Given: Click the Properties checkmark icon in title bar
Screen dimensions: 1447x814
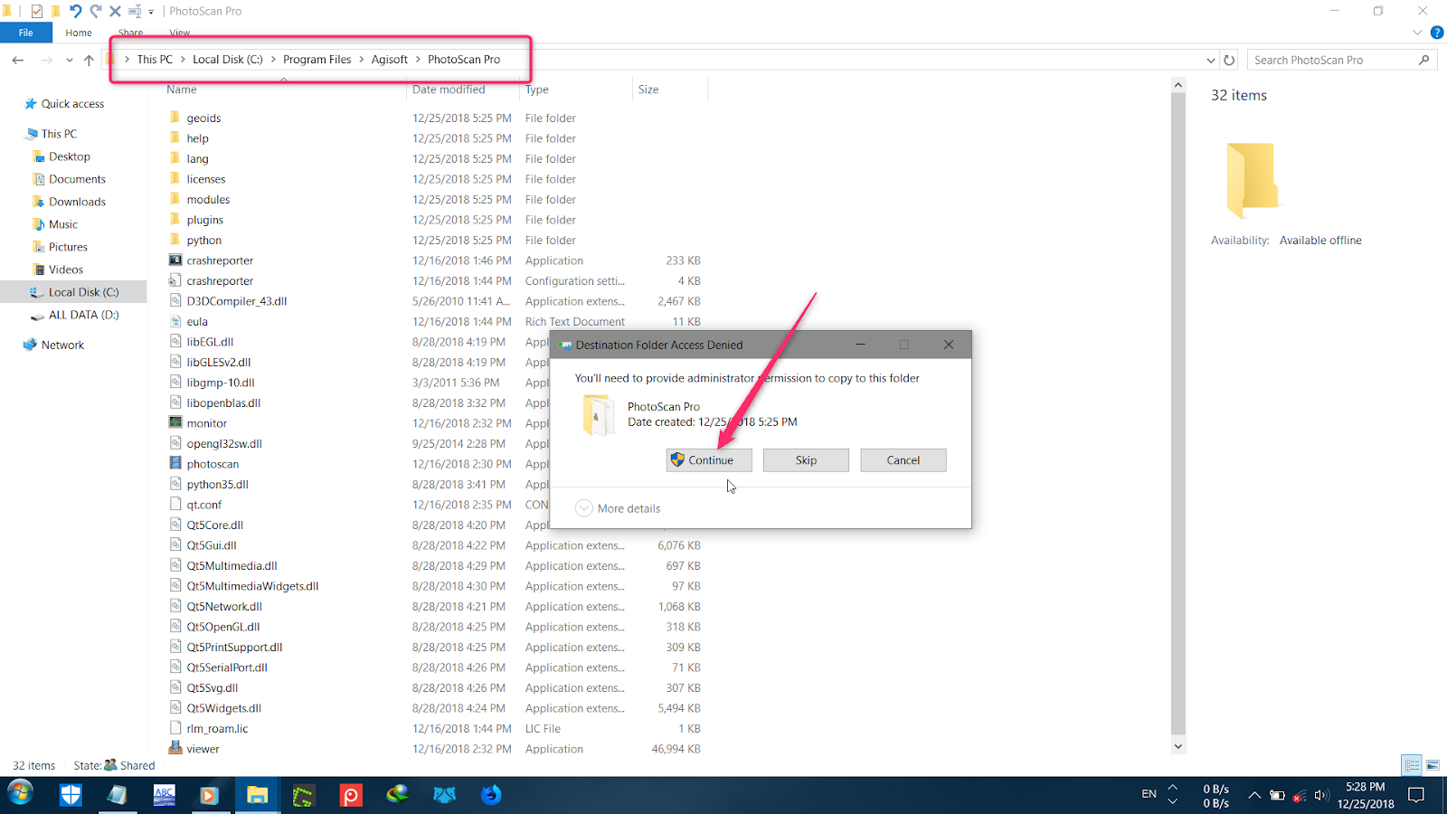Looking at the screenshot, I should pyautogui.click(x=36, y=11).
